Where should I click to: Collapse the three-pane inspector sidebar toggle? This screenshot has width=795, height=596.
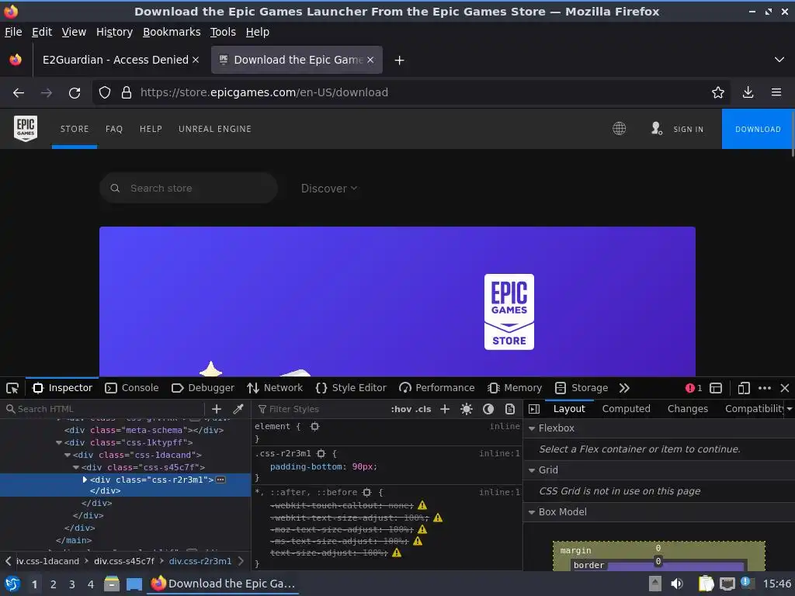pyautogui.click(x=534, y=409)
